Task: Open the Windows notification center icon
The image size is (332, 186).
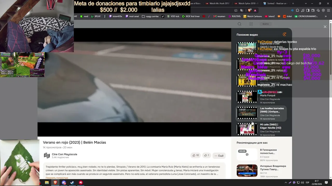Action: [326, 183]
